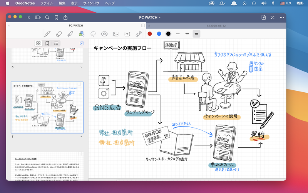
Task: Open the Share export icon
Action: (65, 17)
